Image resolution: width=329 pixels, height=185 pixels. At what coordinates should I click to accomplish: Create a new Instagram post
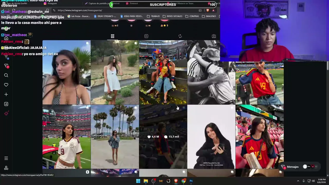[6, 94]
